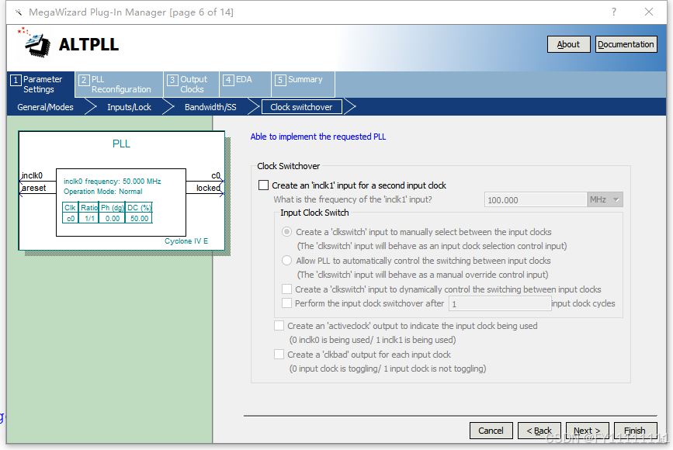This screenshot has height=450, width=673.
Task: Switch to Output Clocks tab
Action: [192, 85]
